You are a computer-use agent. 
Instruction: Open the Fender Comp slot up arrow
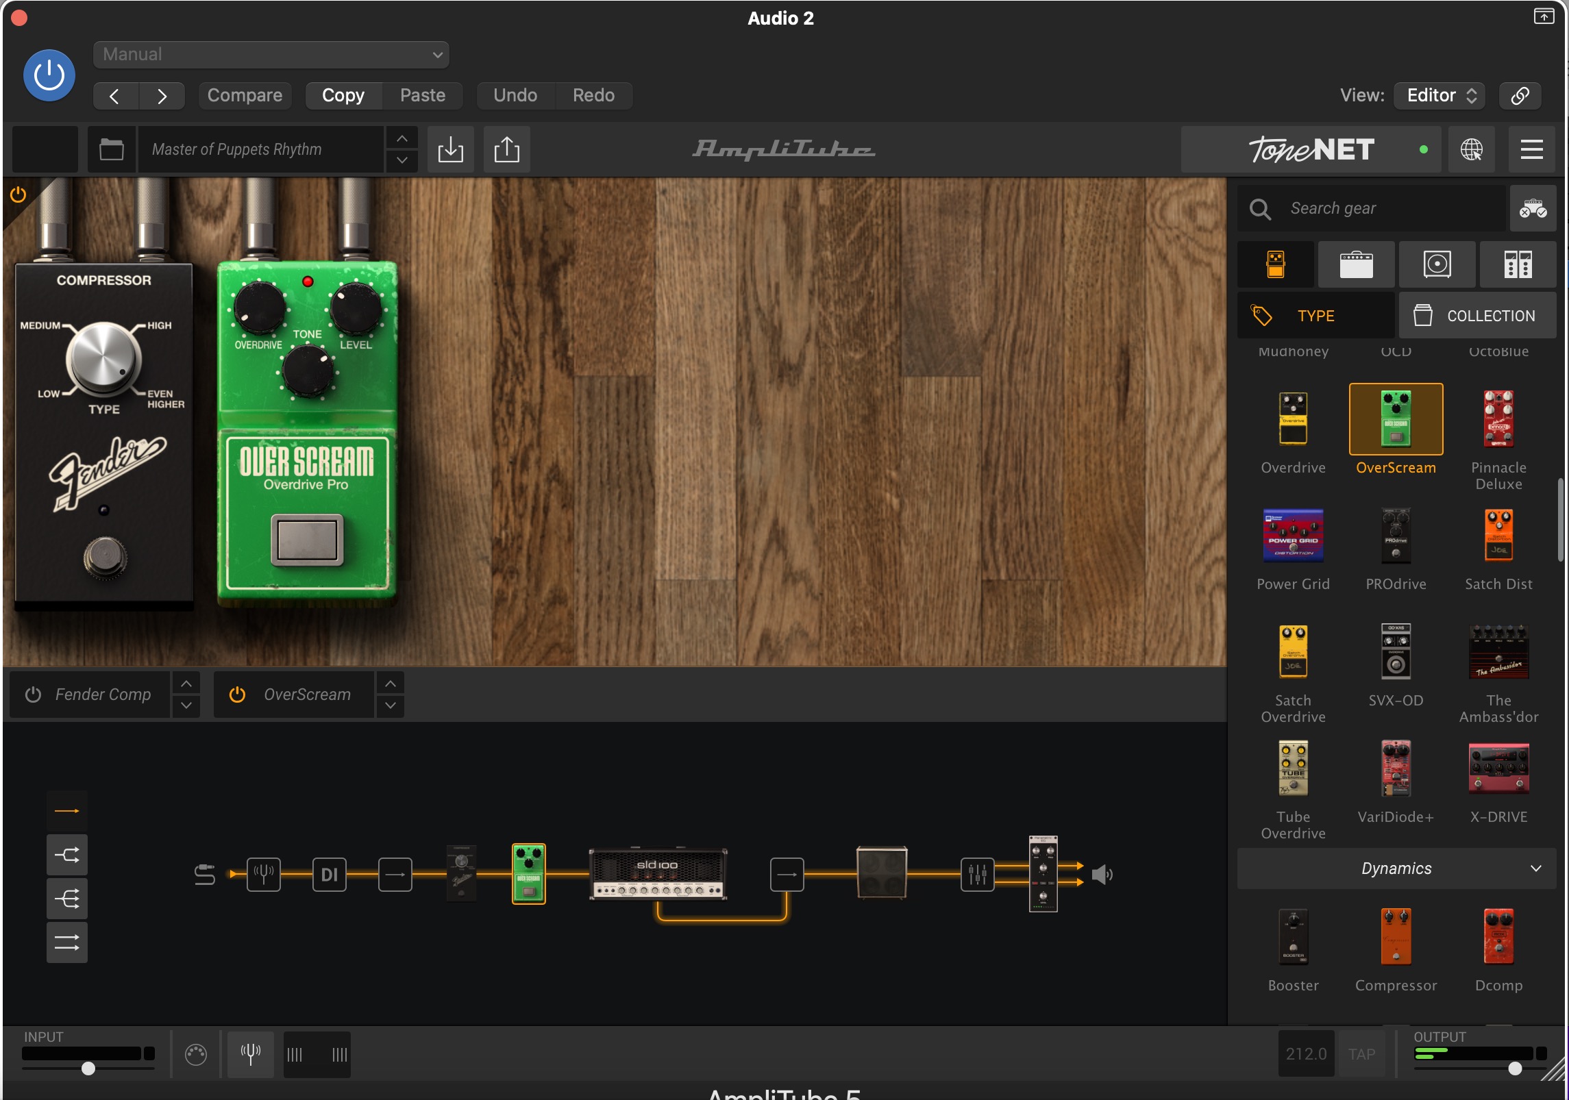[186, 684]
